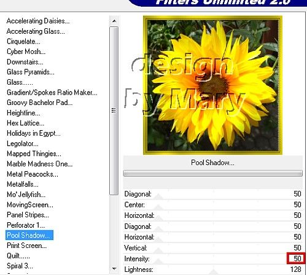This screenshot has width=307, height=275.
Task: Click the filter list scroll down arrow
Action: coord(114,268)
